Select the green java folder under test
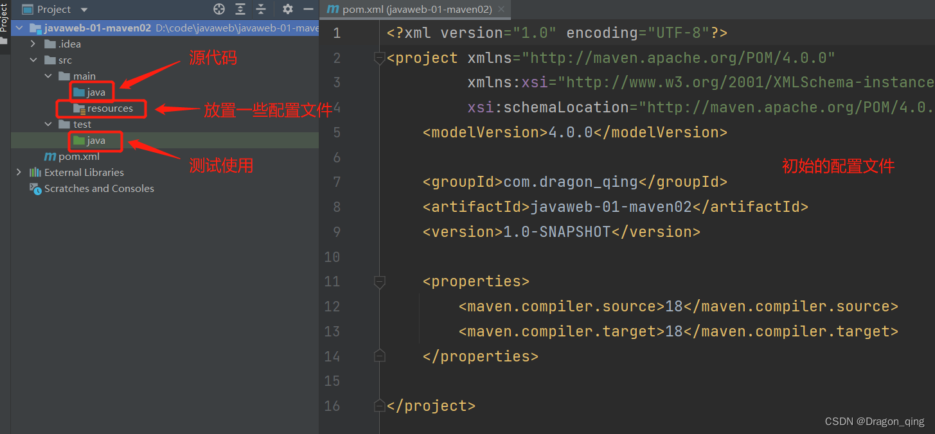This screenshot has width=935, height=434. click(96, 140)
